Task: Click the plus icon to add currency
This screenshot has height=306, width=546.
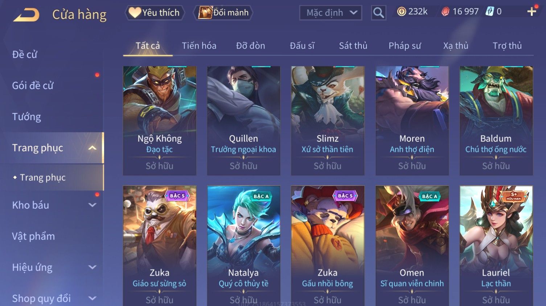Action: point(531,12)
